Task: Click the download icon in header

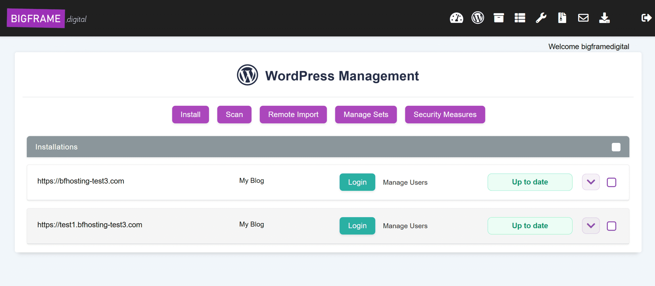Action: (x=604, y=18)
